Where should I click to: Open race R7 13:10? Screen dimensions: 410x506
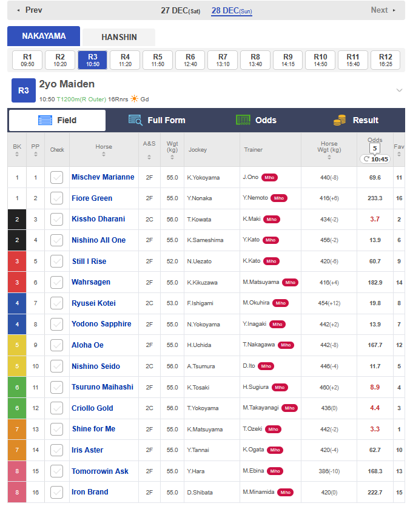coord(223,60)
